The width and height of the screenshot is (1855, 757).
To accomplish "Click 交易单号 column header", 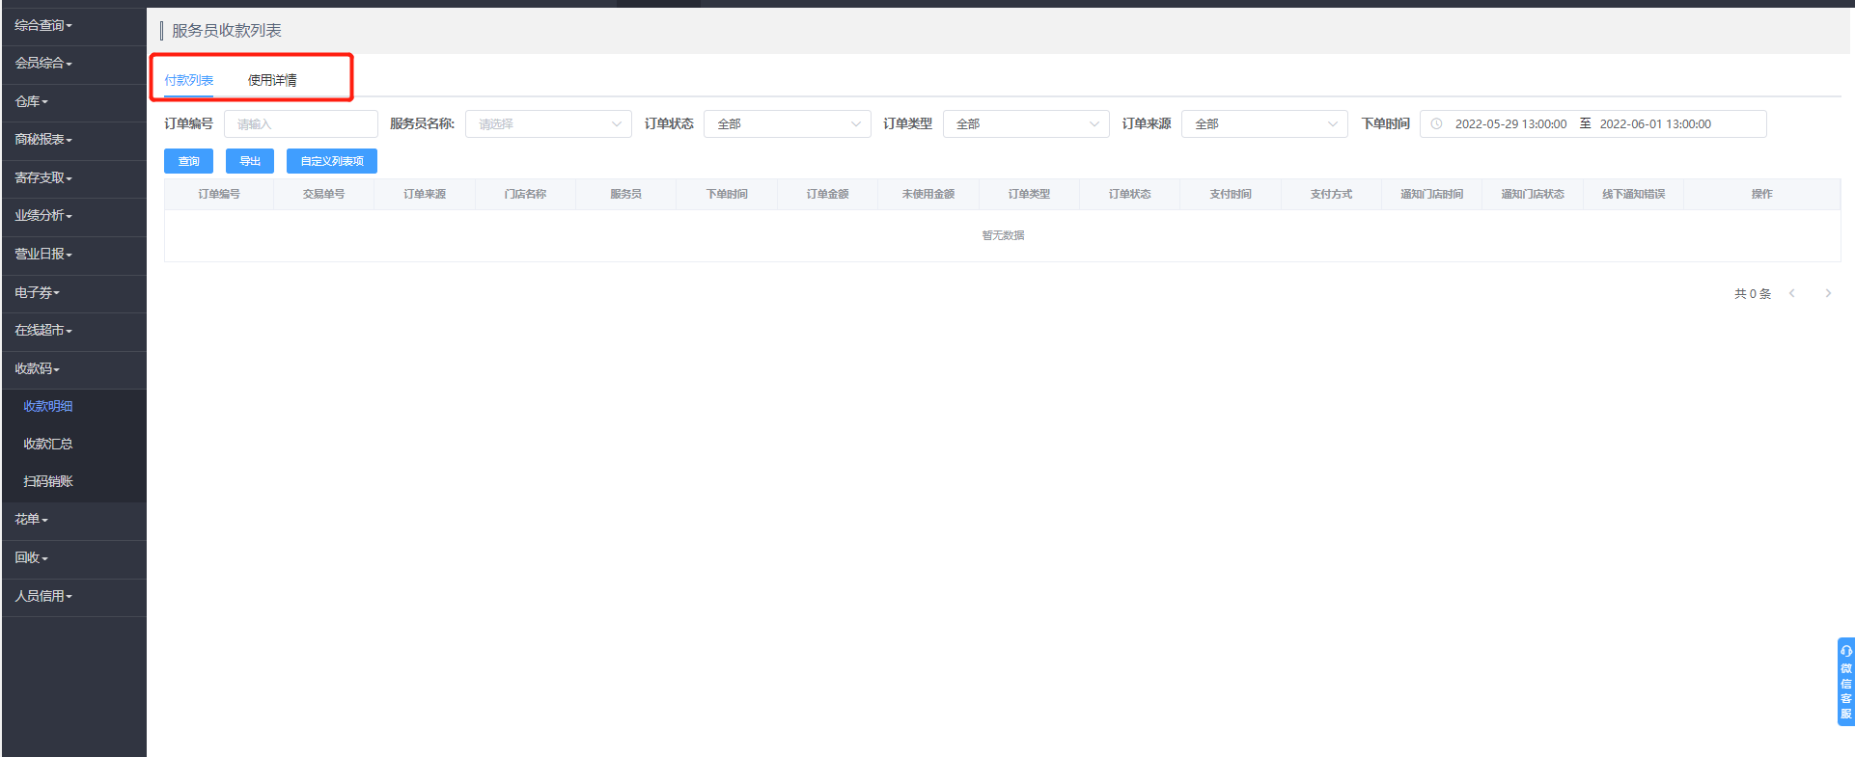I will [x=323, y=194].
